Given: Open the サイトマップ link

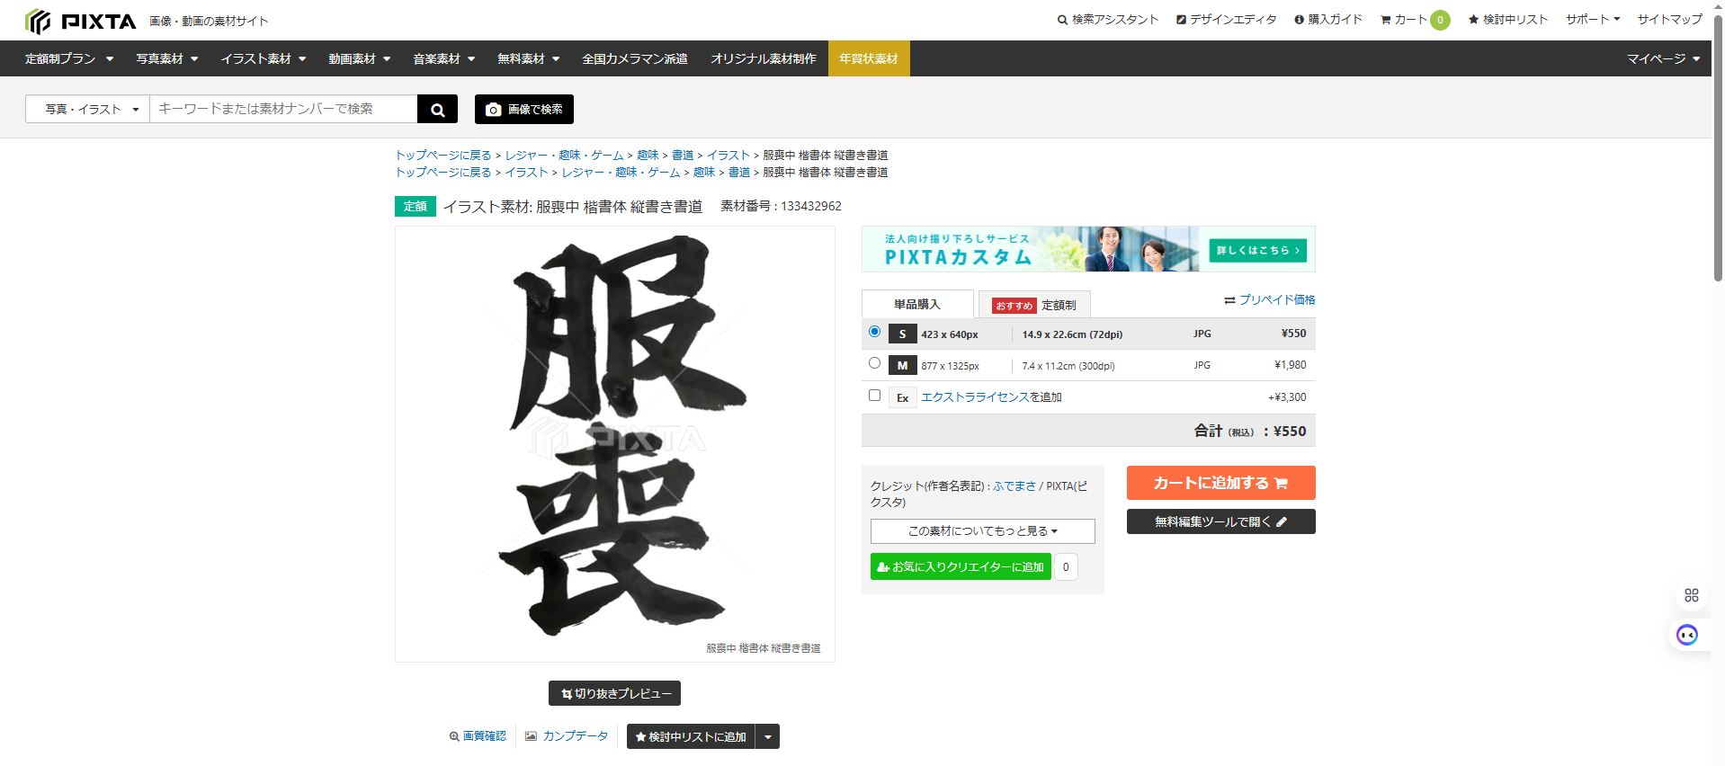Looking at the screenshot, I should click(1669, 20).
